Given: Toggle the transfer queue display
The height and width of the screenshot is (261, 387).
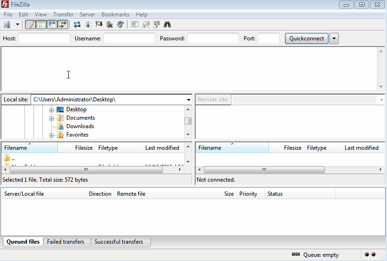Looking at the screenshot, I should [x=63, y=24].
